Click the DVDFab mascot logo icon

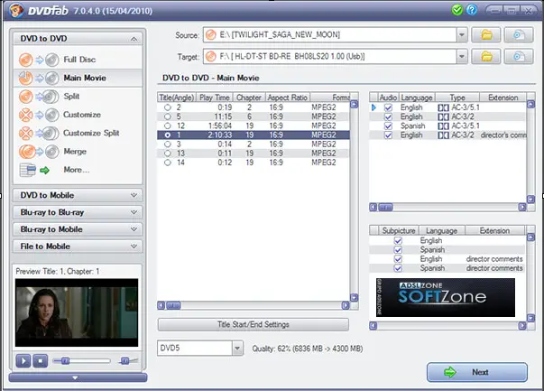16,11
